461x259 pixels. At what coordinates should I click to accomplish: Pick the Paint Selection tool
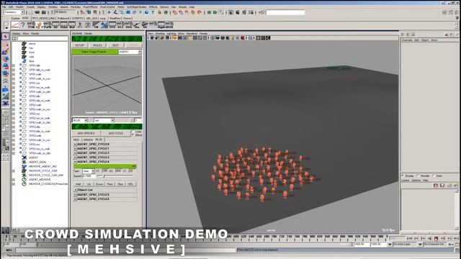point(5,52)
